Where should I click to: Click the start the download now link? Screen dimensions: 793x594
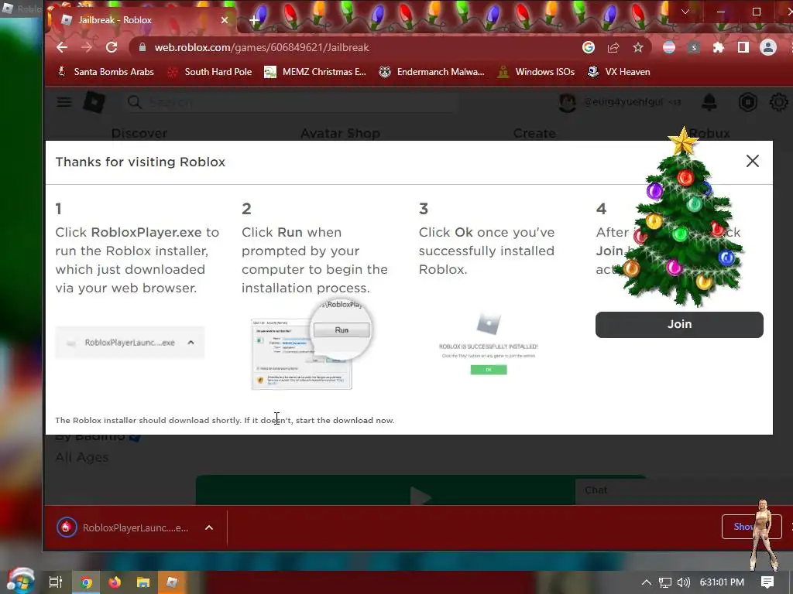click(345, 420)
